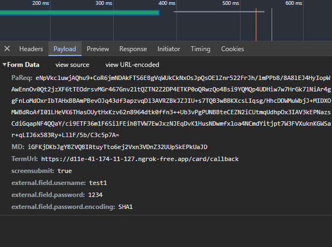This screenshot has width=332, height=247.
Task: Click view URL-encoded link
Action: coord(132,65)
